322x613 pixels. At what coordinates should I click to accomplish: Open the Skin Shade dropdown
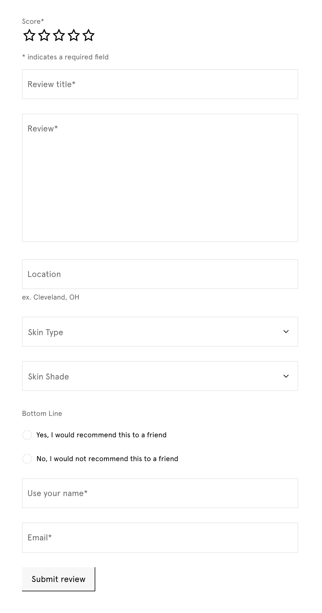point(160,376)
